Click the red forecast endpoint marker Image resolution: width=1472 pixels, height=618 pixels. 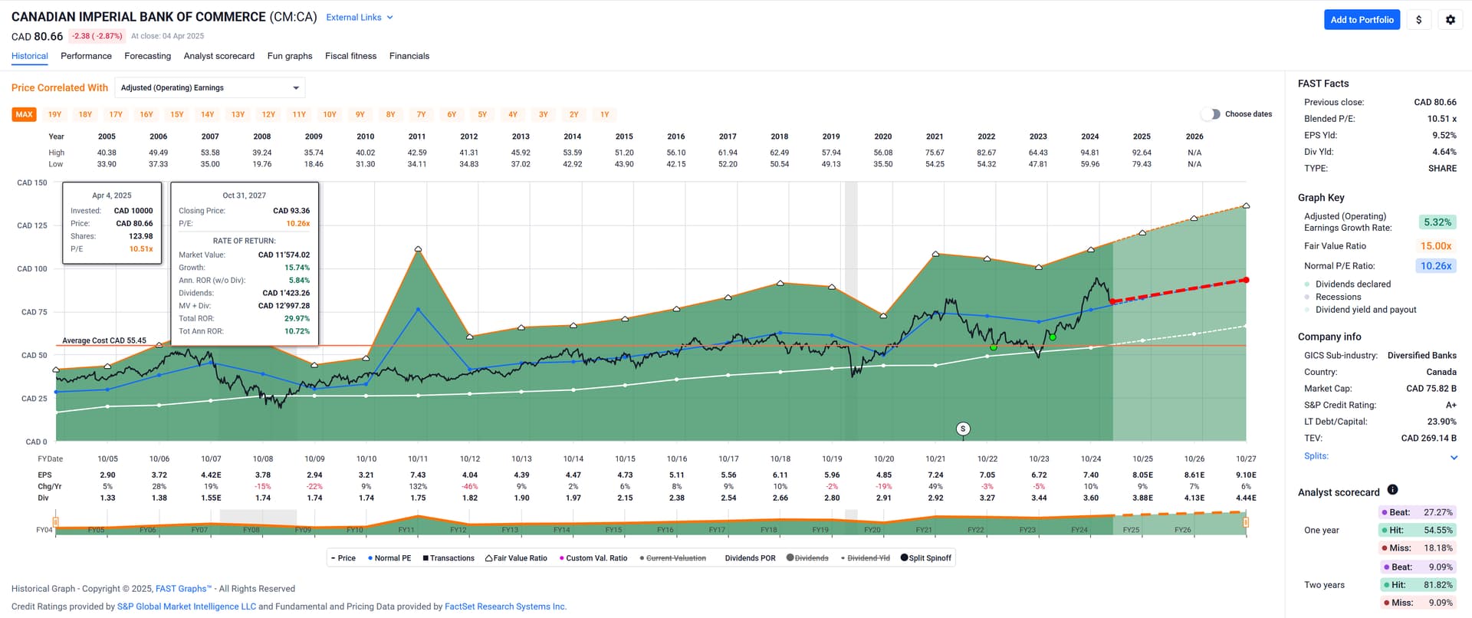tap(1246, 280)
